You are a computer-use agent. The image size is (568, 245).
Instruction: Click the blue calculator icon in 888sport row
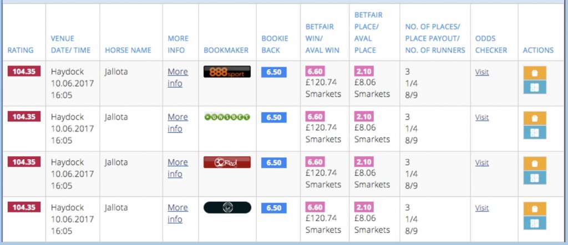(535, 87)
